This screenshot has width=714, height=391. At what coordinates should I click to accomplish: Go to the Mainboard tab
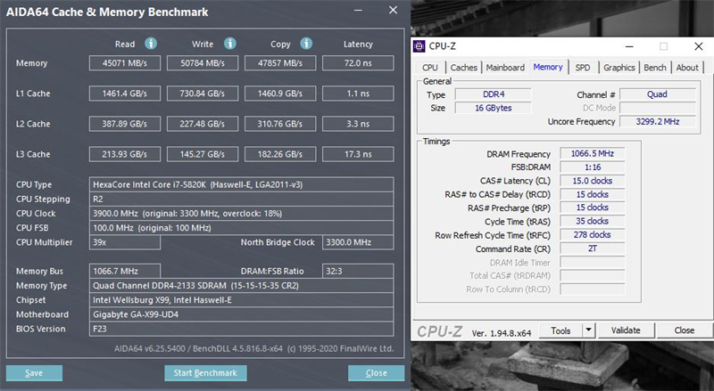pos(505,68)
